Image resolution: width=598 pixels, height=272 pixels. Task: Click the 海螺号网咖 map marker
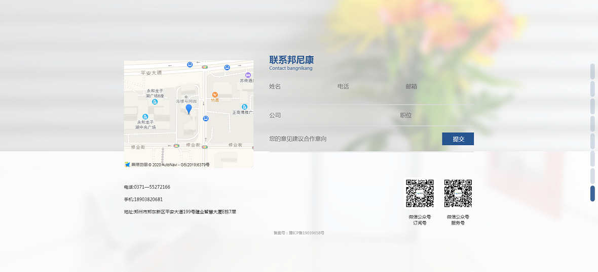pos(185,97)
